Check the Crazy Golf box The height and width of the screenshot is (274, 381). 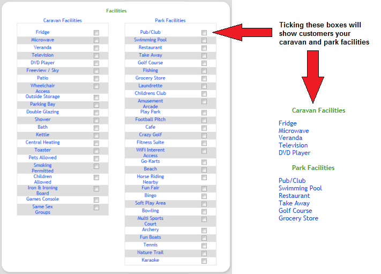pyautogui.click(x=204, y=136)
